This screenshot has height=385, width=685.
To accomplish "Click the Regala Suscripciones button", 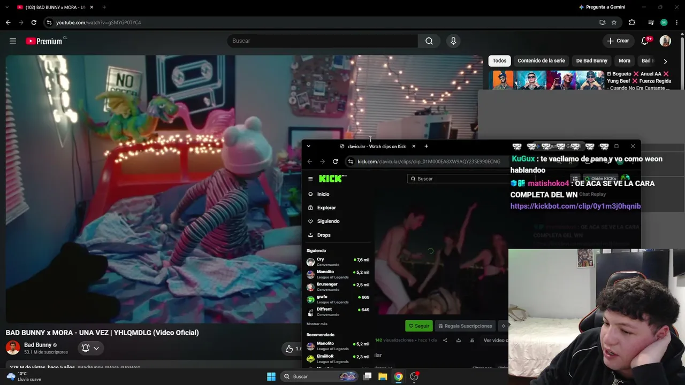I will pos(465,326).
